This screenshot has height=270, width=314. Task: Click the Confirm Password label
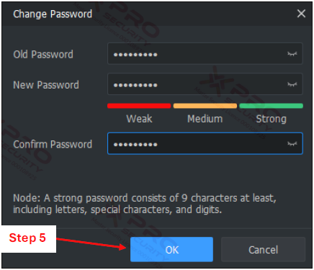[x=53, y=144]
